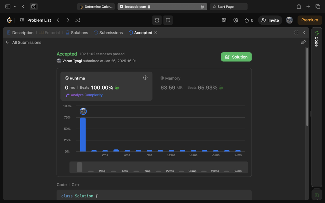Switch to the Determine Color tab
Viewport: 325px width, 203px height.
tap(96, 6)
